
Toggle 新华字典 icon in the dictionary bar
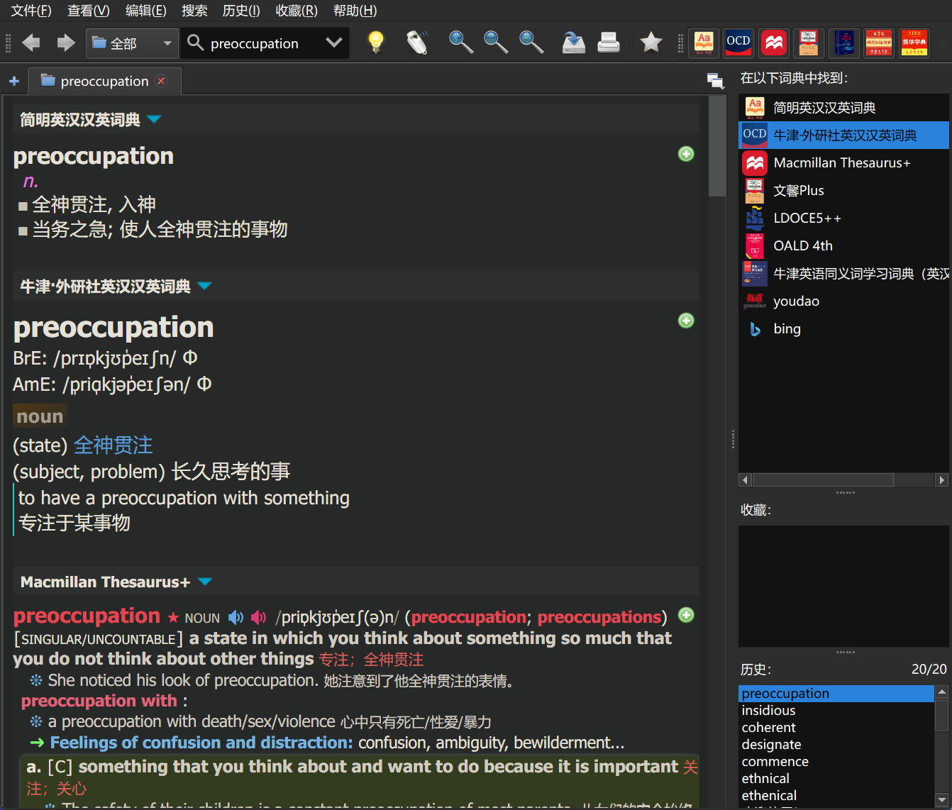pyautogui.click(x=914, y=43)
